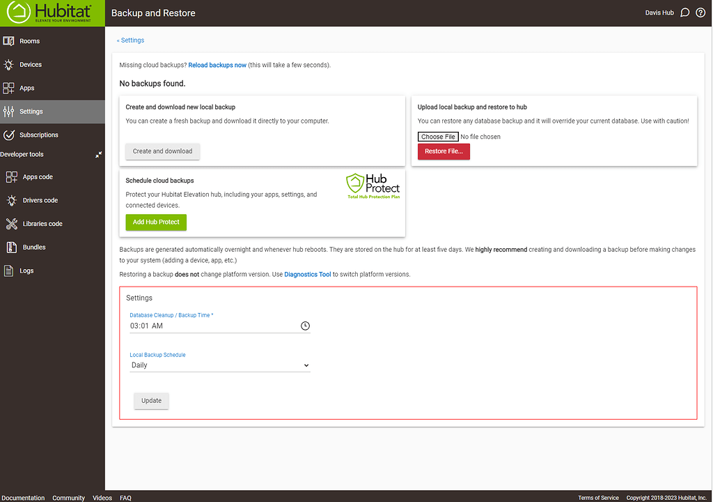713x502 pixels.
Task: Click the Reload backups now link
Action: pyautogui.click(x=217, y=65)
